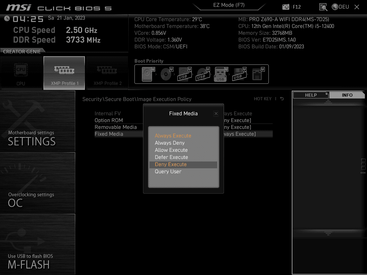Expand the side panel triple-arrow handle
367x275 pixels.
click(x=363, y=173)
